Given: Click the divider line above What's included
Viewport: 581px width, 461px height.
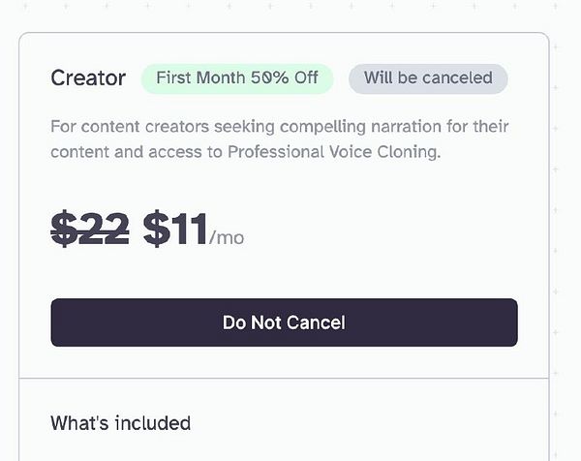Looking at the screenshot, I should (x=284, y=378).
